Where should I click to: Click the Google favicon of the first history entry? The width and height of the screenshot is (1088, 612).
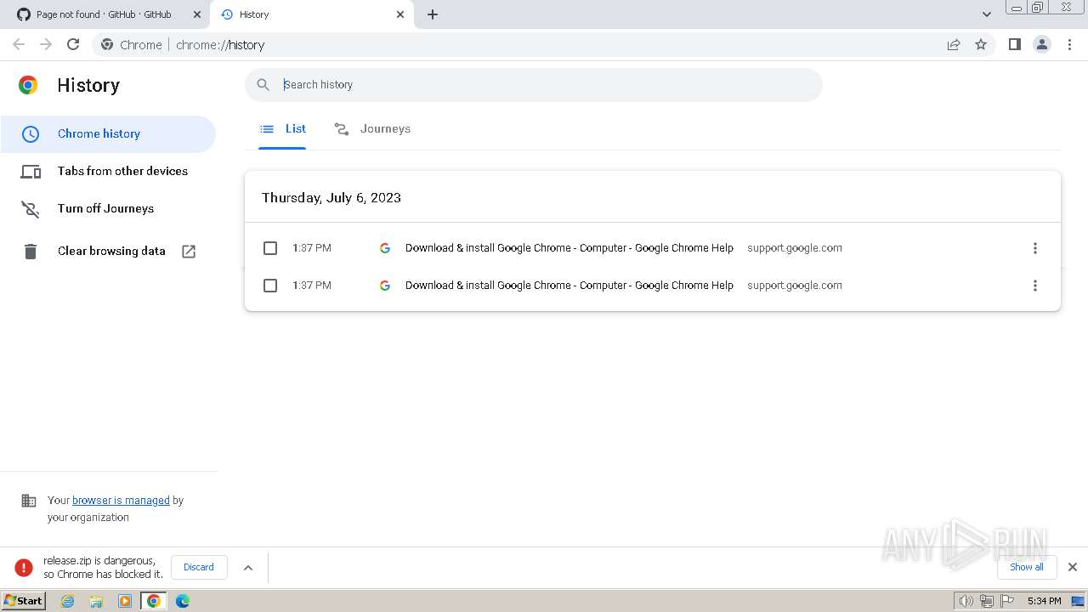[385, 248]
